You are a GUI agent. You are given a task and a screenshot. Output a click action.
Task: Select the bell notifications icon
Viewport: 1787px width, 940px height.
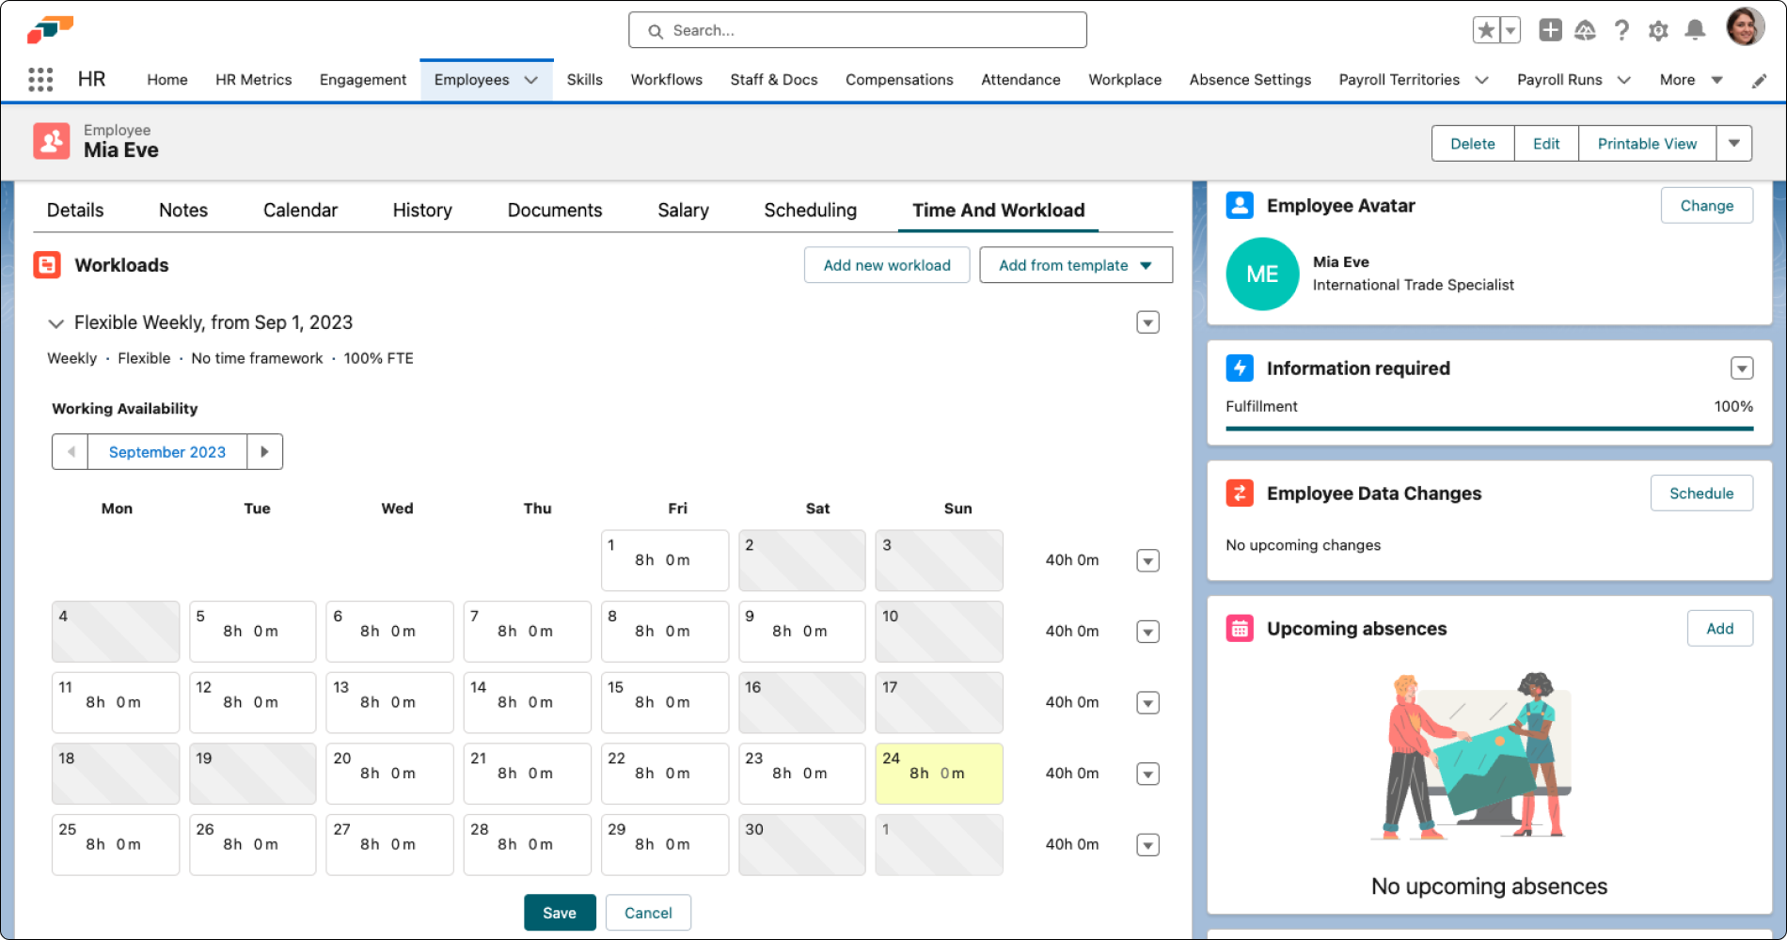coord(1696,30)
